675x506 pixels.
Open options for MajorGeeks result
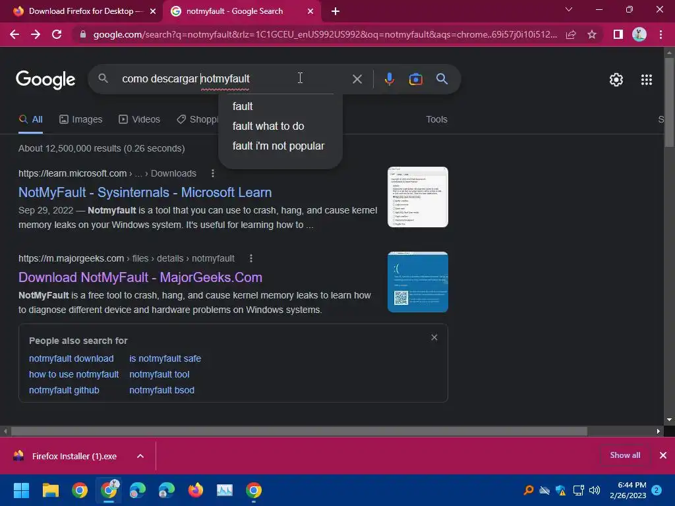pyautogui.click(x=251, y=258)
